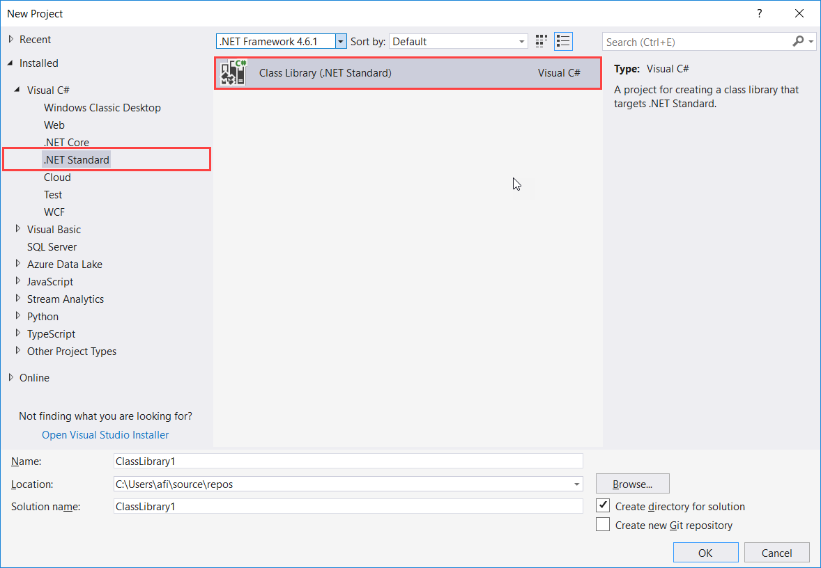
Task: Toggle Create directory for solution checkbox
Action: coord(603,506)
